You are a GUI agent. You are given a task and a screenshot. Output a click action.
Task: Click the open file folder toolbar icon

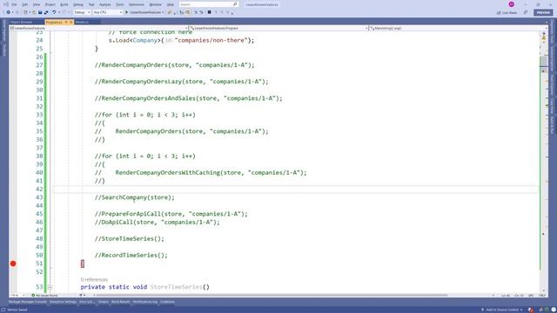point(34,12)
